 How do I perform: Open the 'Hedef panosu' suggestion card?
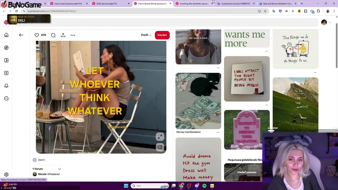(x=243, y=172)
